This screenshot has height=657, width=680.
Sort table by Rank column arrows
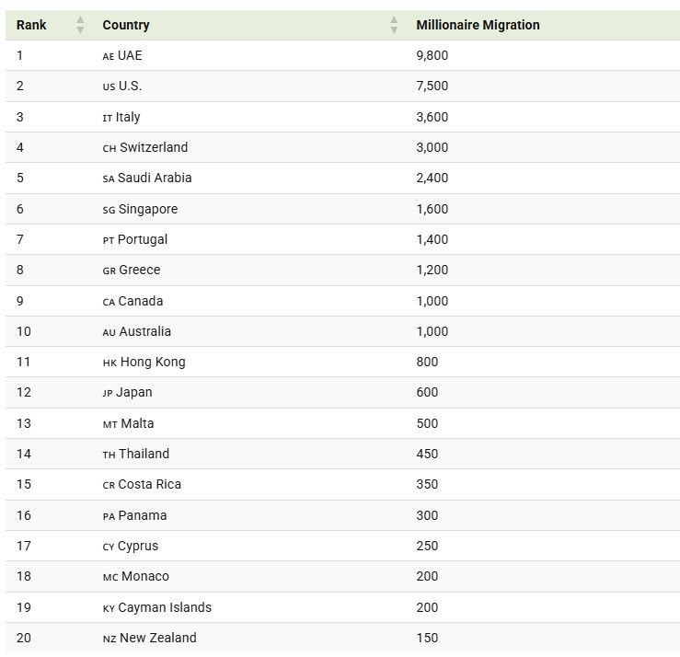pos(80,25)
